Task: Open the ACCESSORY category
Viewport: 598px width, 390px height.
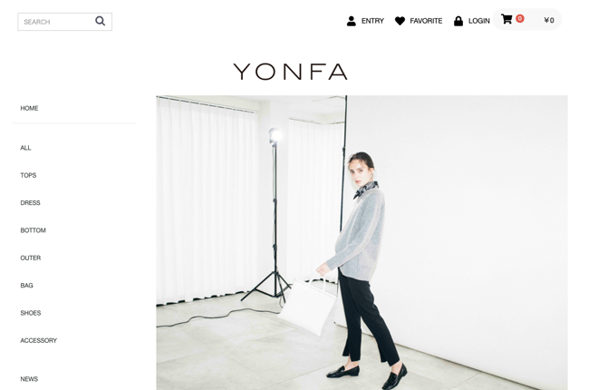Action: (x=39, y=340)
